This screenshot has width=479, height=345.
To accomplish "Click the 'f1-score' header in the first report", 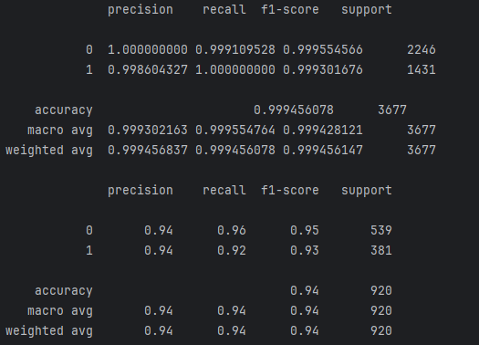I will pyautogui.click(x=290, y=9).
